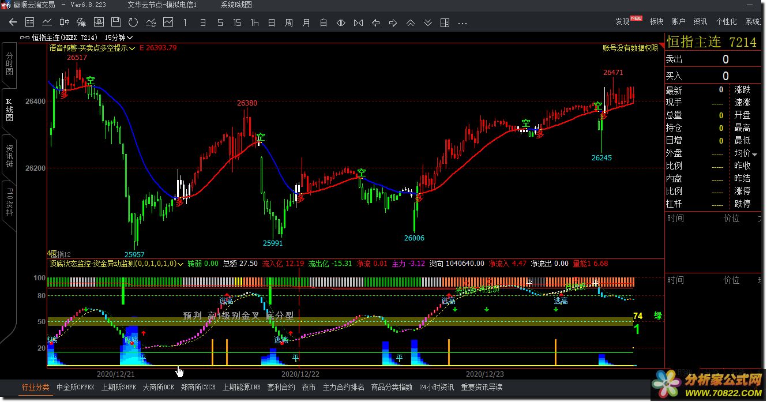The height and width of the screenshot is (402, 767).
Task: Switch to the 15-minute period button
Action: pos(237,22)
